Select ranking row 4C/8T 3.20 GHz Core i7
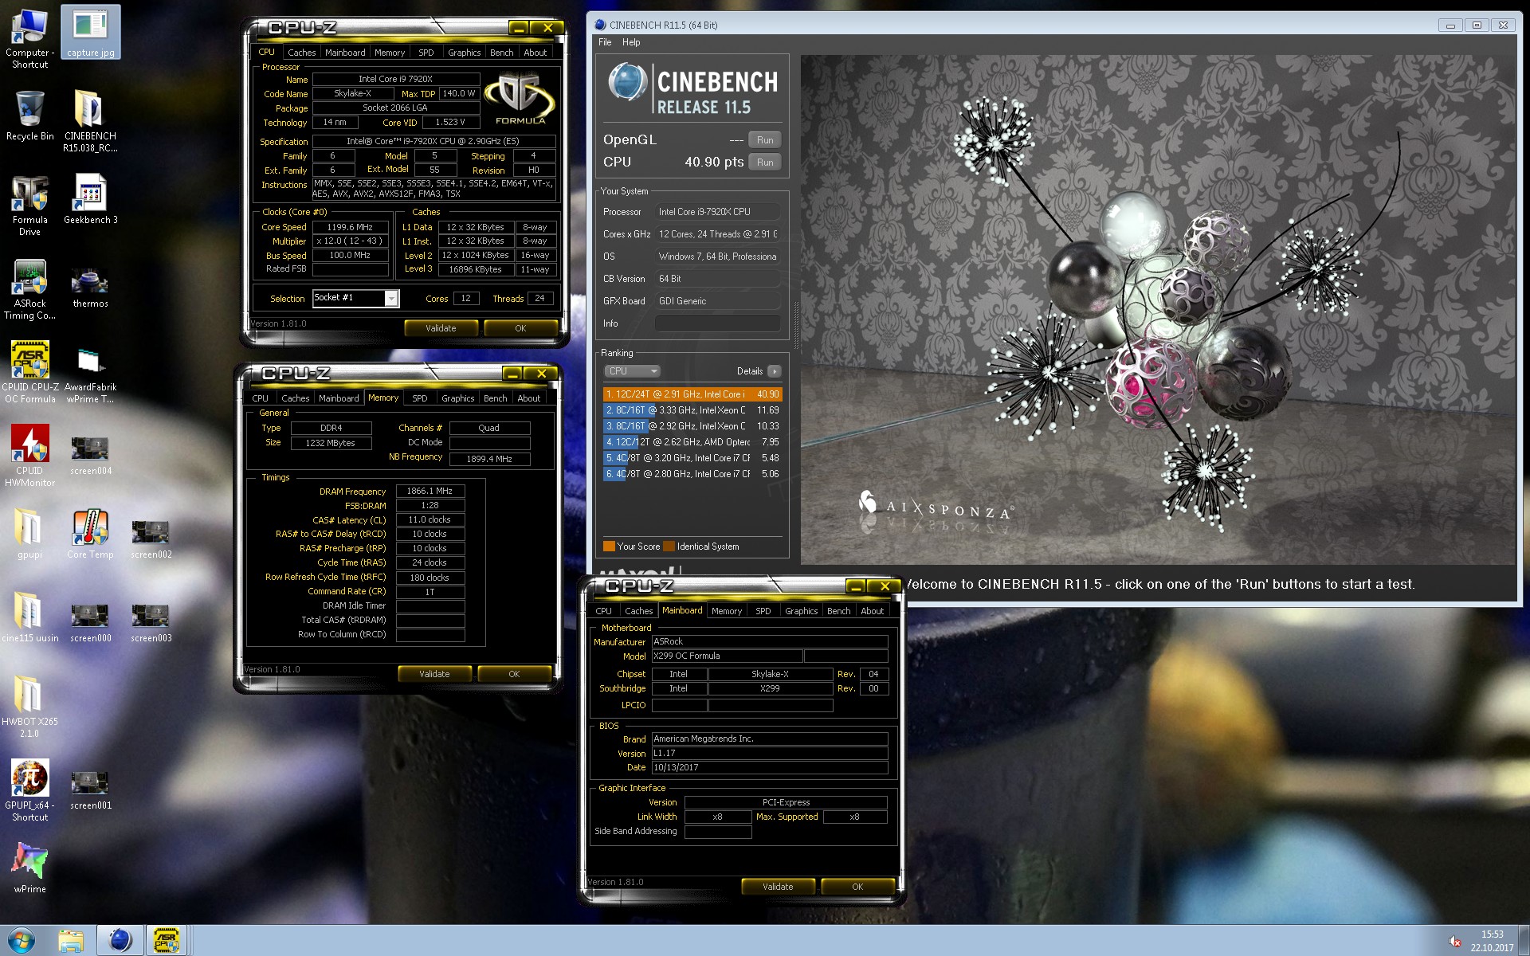Image resolution: width=1530 pixels, height=956 pixels. (x=692, y=458)
